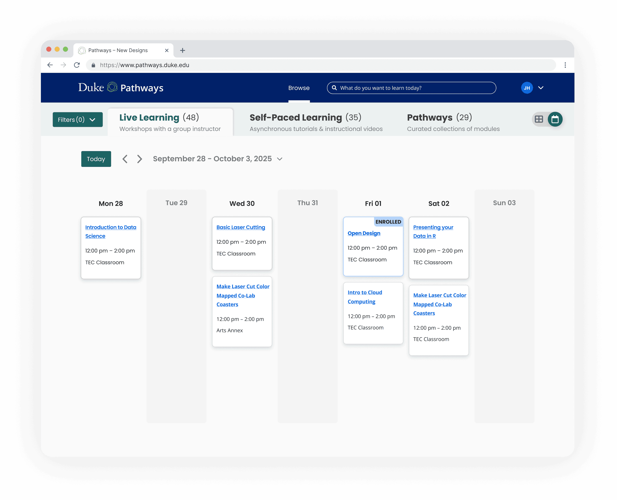Screen dimensions: 617x500
Task: Switch to grid view
Action: (x=539, y=119)
